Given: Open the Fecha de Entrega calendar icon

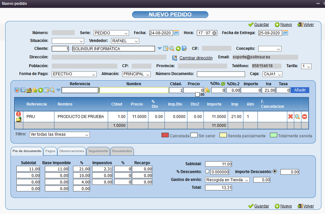Looking at the screenshot, I should pyautogui.click(x=285, y=33).
